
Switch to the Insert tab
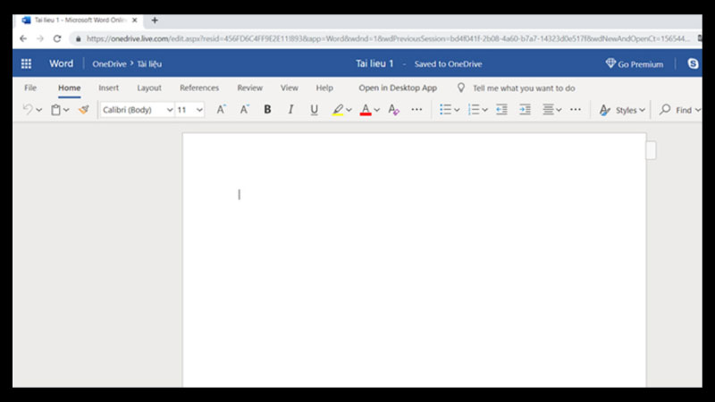[x=108, y=88]
